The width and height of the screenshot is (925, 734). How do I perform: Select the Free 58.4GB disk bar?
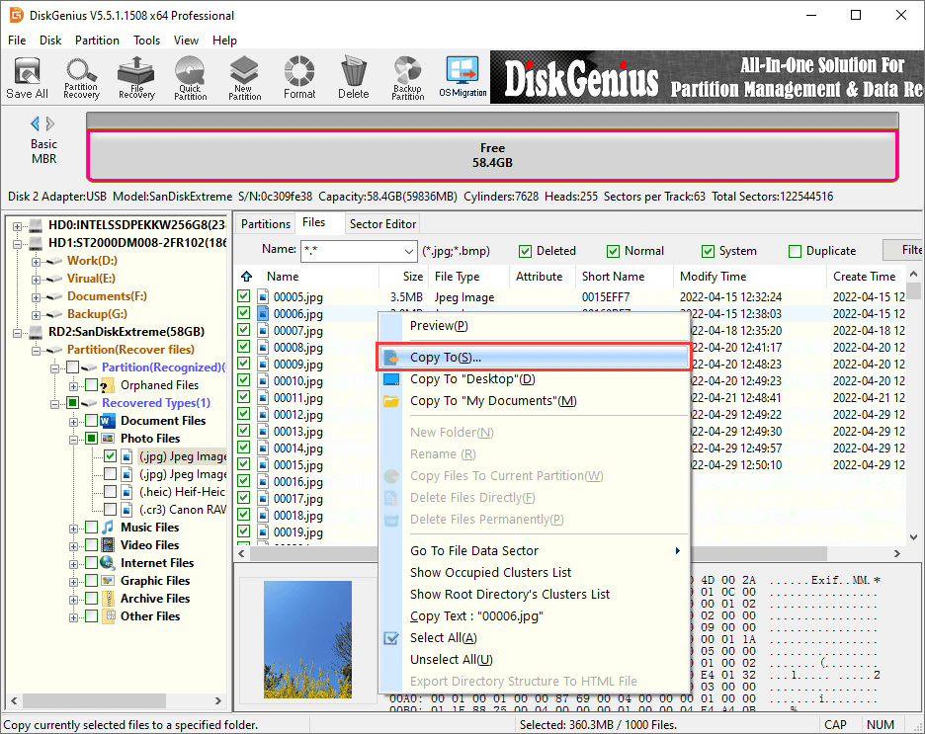(x=492, y=156)
